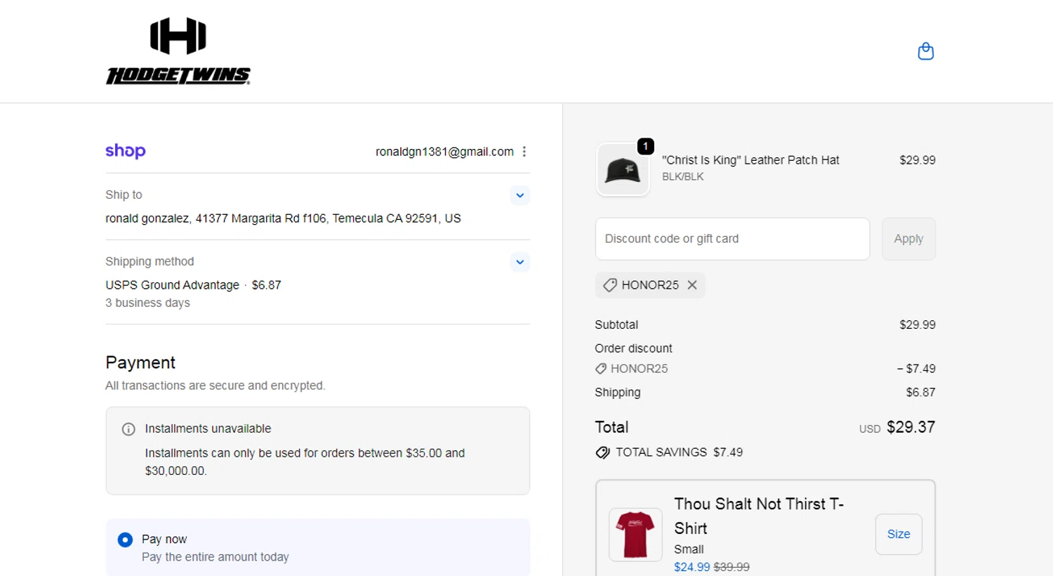
Task: Focus the Discount code or gift card field
Action: coord(732,239)
